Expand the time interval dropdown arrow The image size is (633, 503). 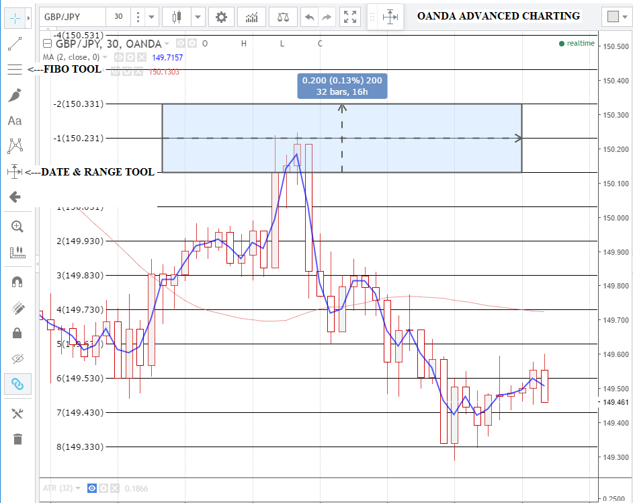tap(152, 17)
